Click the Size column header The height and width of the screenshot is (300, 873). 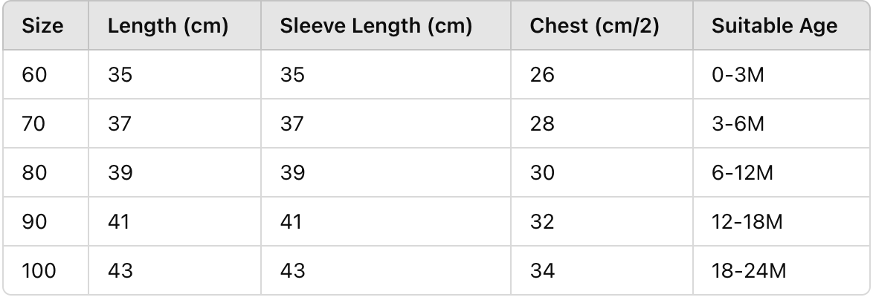pos(43,27)
